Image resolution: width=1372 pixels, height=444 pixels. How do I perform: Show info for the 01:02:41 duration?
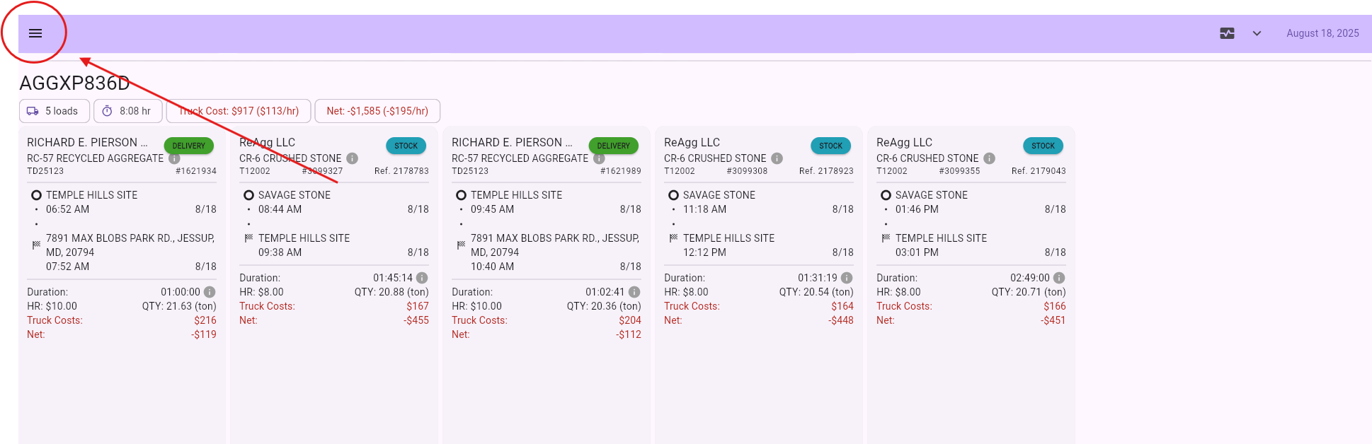pos(634,292)
